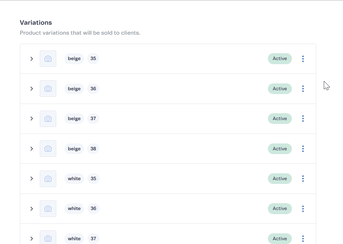The image size is (343, 244).
Task: Open the actions menu for beige 38
Action: click(x=303, y=149)
